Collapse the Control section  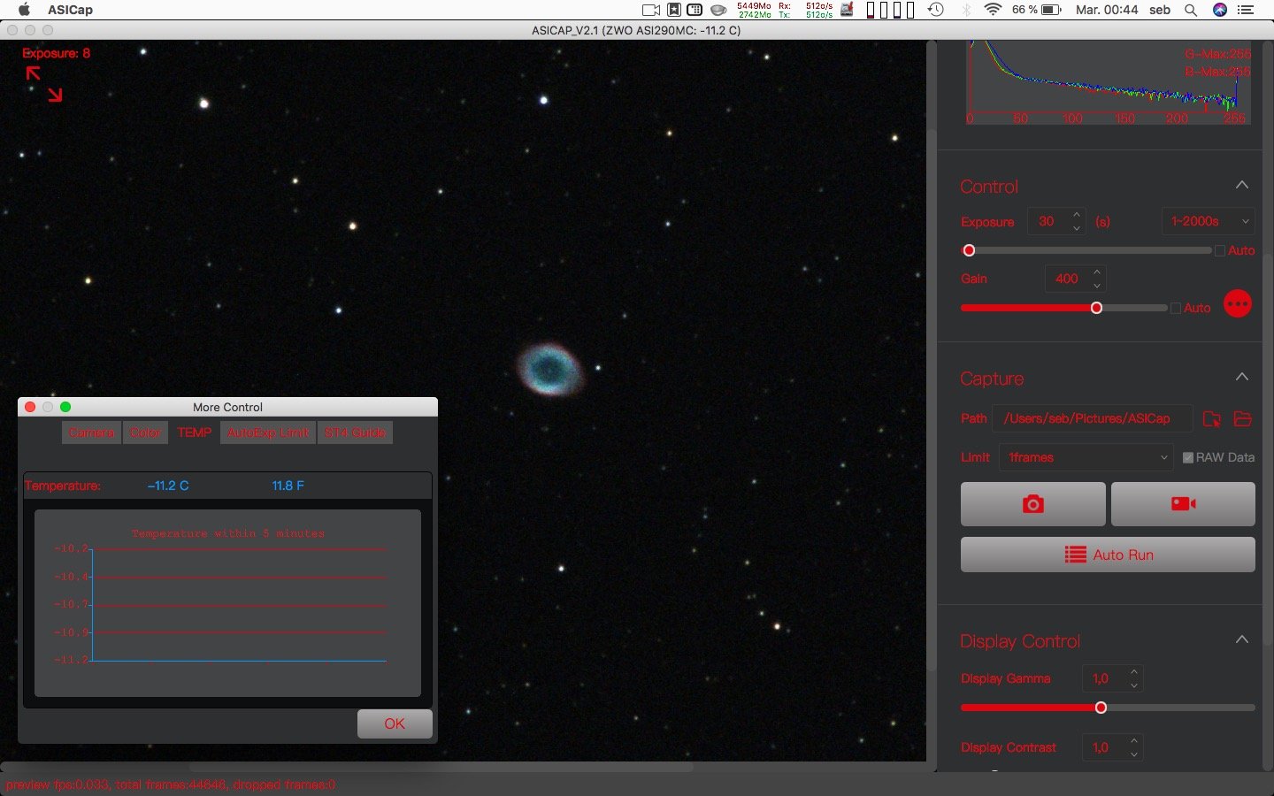click(1242, 186)
